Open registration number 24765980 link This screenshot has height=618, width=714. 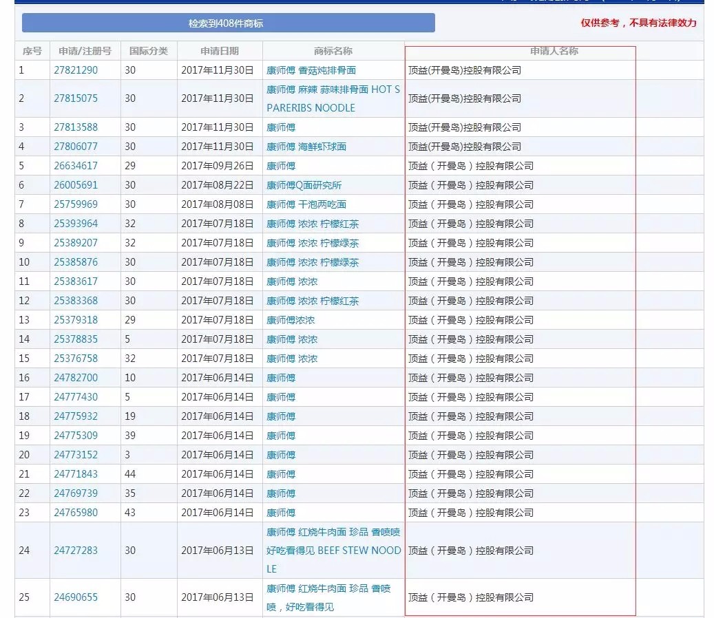coord(76,513)
